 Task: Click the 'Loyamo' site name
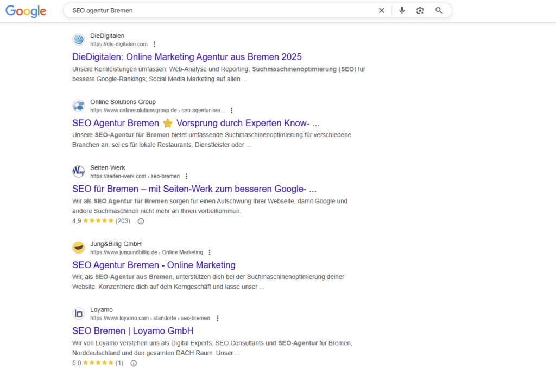(102, 310)
